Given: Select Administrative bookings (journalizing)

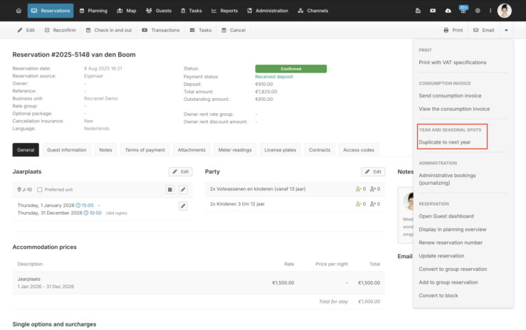Looking at the screenshot, I should click(447, 179).
